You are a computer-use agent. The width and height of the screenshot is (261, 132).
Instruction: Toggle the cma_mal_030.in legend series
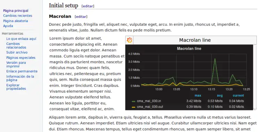(149, 101)
